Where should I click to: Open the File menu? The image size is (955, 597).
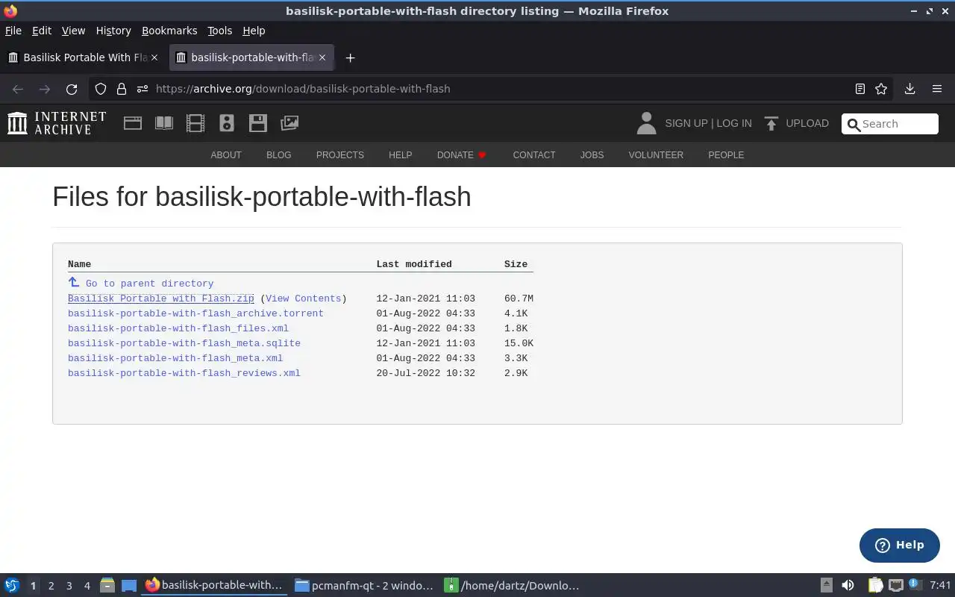(13, 31)
